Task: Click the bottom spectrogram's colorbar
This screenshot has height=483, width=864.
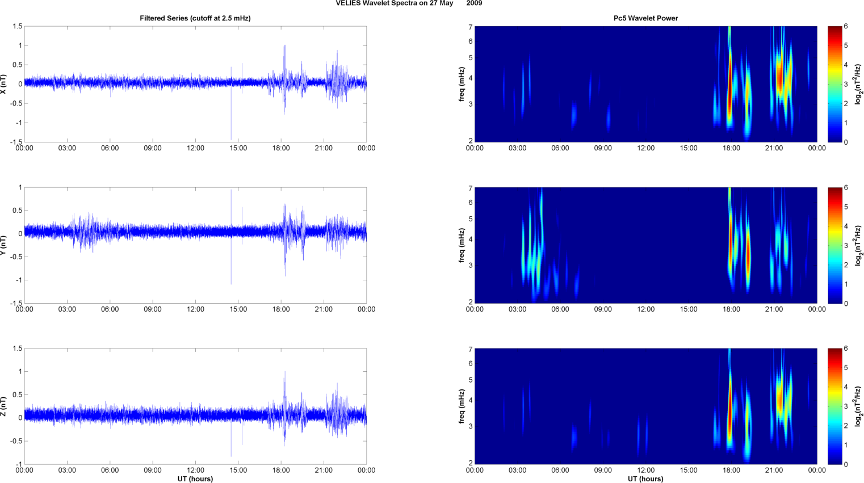Action: point(834,406)
